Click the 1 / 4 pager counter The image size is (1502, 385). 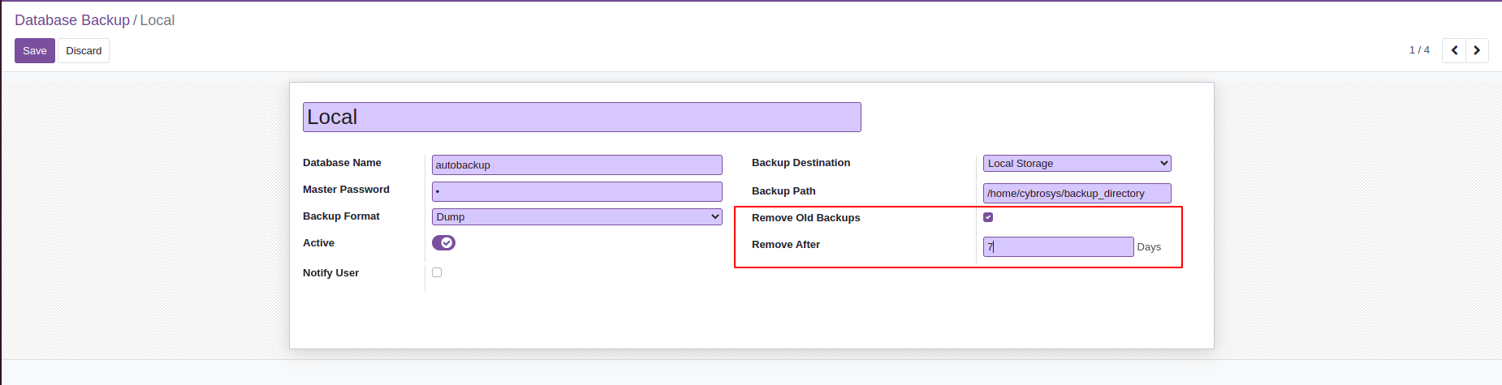coord(1419,50)
